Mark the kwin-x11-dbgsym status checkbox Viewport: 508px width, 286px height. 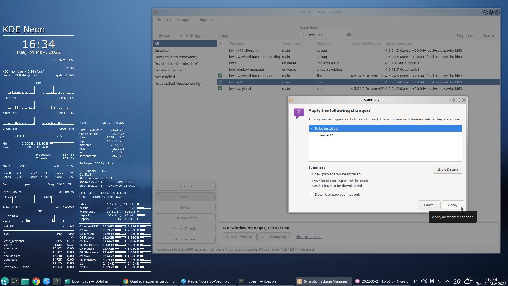coord(220,50)
